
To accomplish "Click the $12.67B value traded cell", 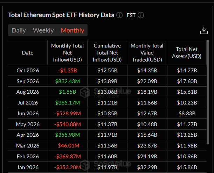I will pyautogui.click(x=147, y=113).
